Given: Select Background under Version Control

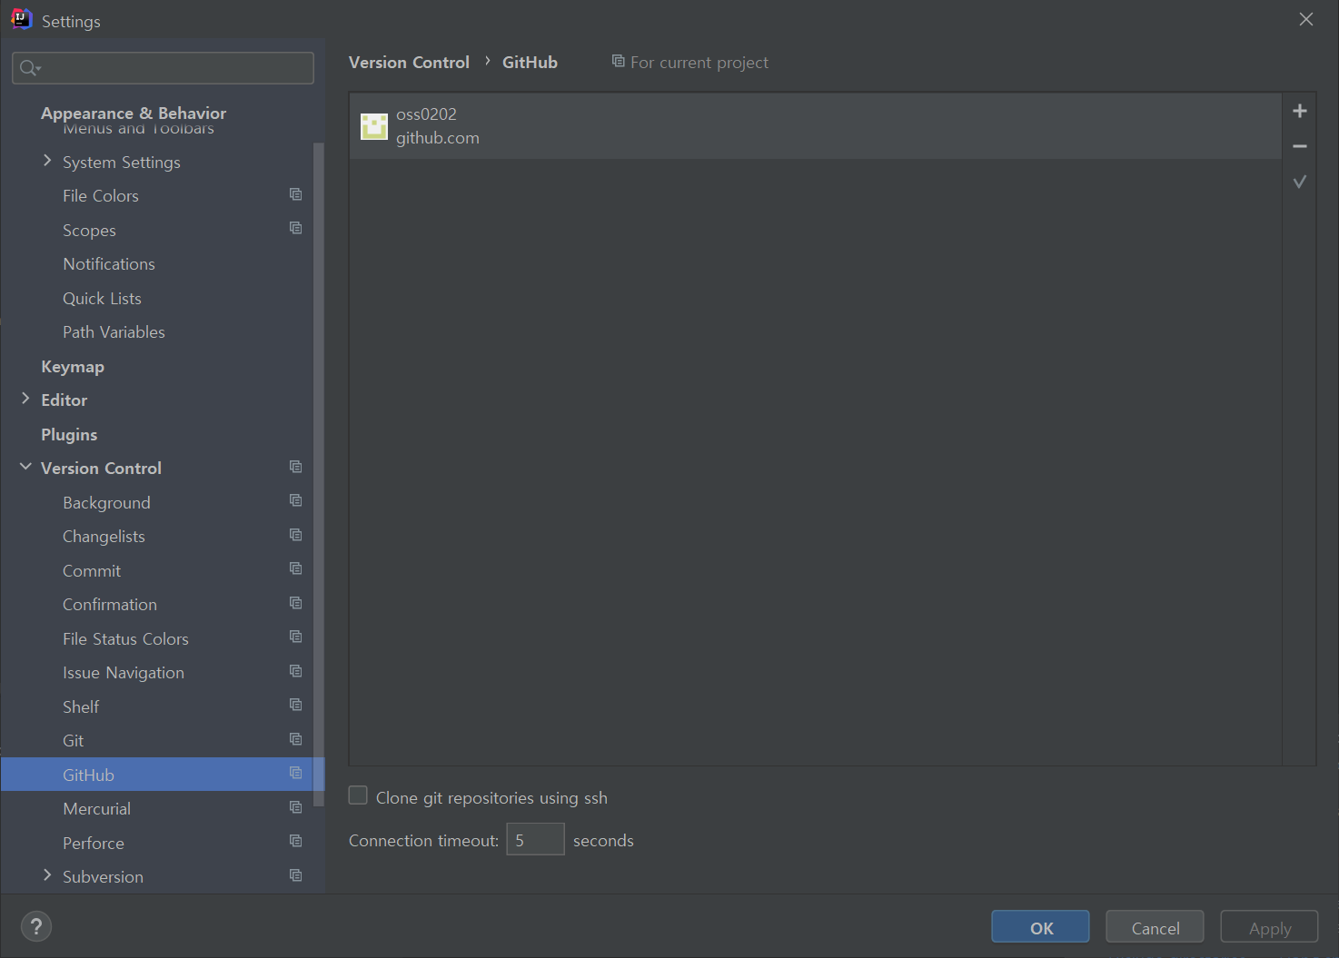Looking at the screenshot, I should [106, 503].
